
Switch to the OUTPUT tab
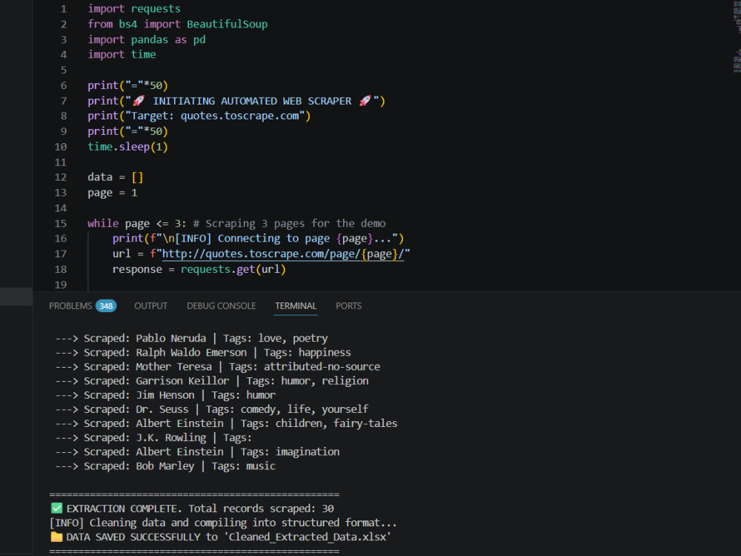point(150,306)
